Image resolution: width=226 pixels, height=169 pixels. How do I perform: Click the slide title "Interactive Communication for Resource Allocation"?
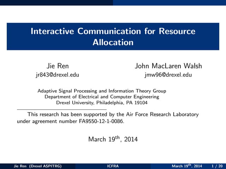[113, 31]
